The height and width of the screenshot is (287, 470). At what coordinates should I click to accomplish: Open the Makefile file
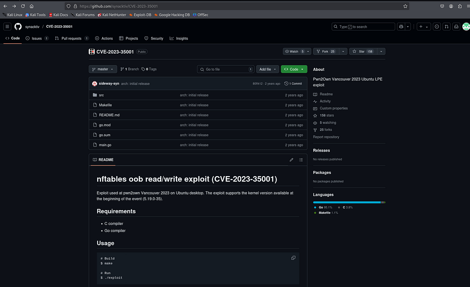tap(105, 105)
